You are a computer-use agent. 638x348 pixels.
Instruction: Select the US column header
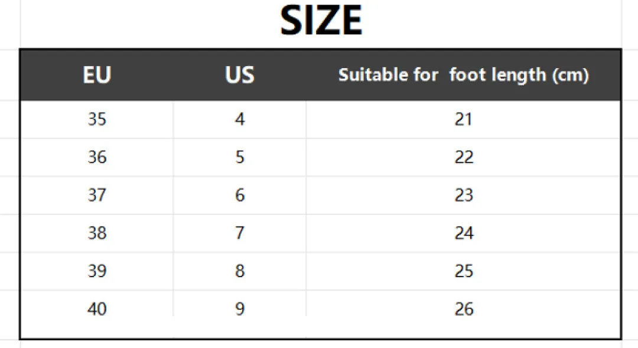[240, 75]
